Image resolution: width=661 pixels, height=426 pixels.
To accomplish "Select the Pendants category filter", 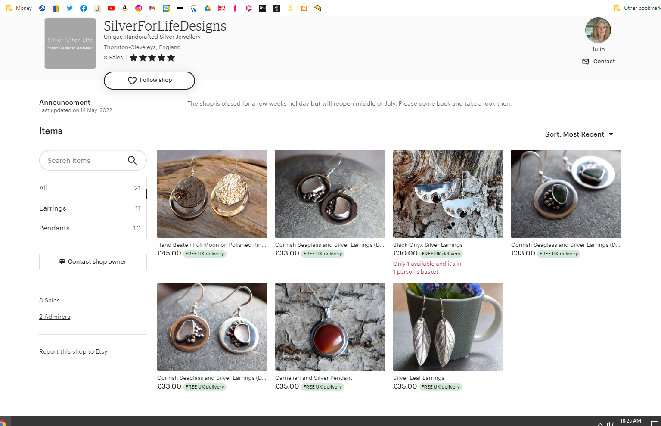I will tap(90, 228).
